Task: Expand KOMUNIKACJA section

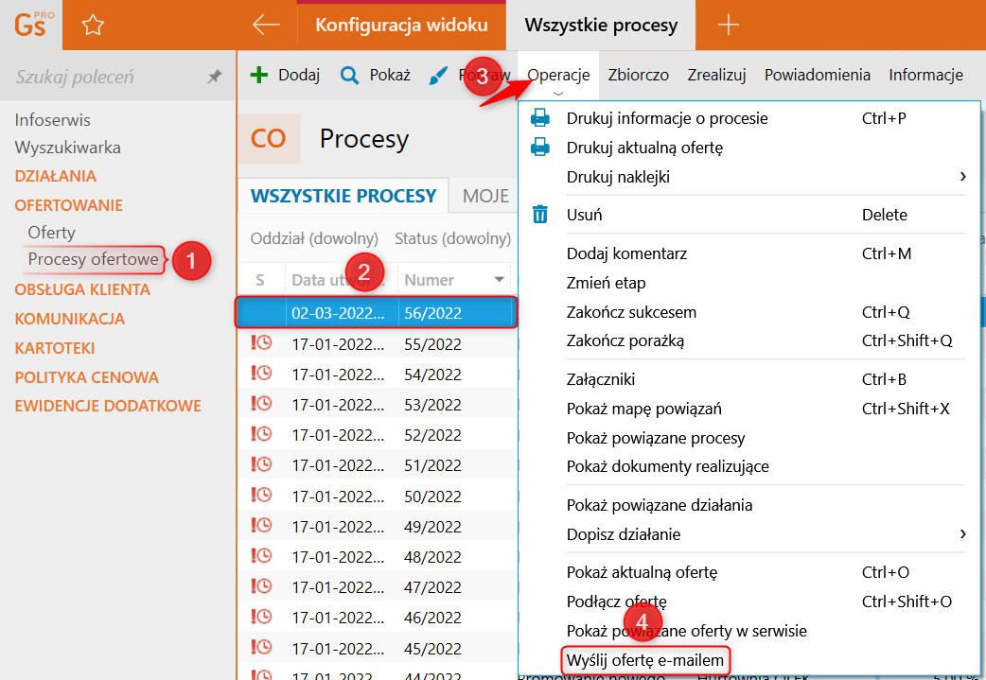Action: pos(70,320)
